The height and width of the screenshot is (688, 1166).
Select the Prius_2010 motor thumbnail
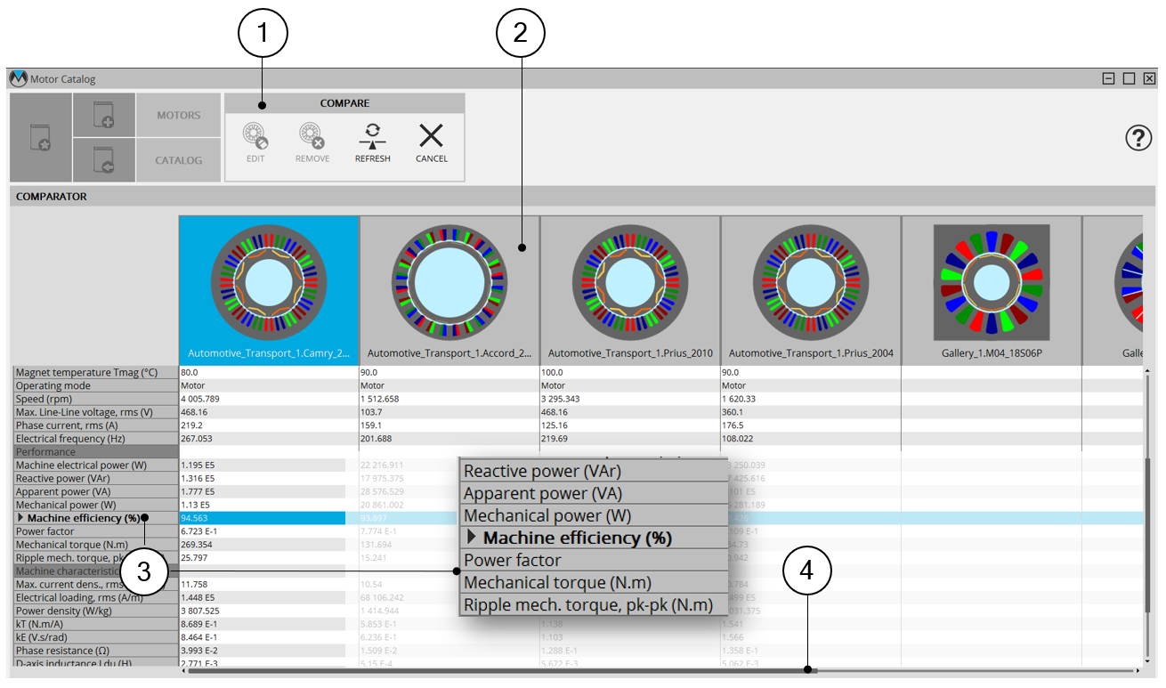click(x=630, y=283)
